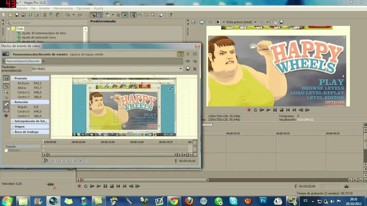Toggle the Lock Aspect Ratio icon
This screenshot has height=206, width=367.
[x=6, y=104]
